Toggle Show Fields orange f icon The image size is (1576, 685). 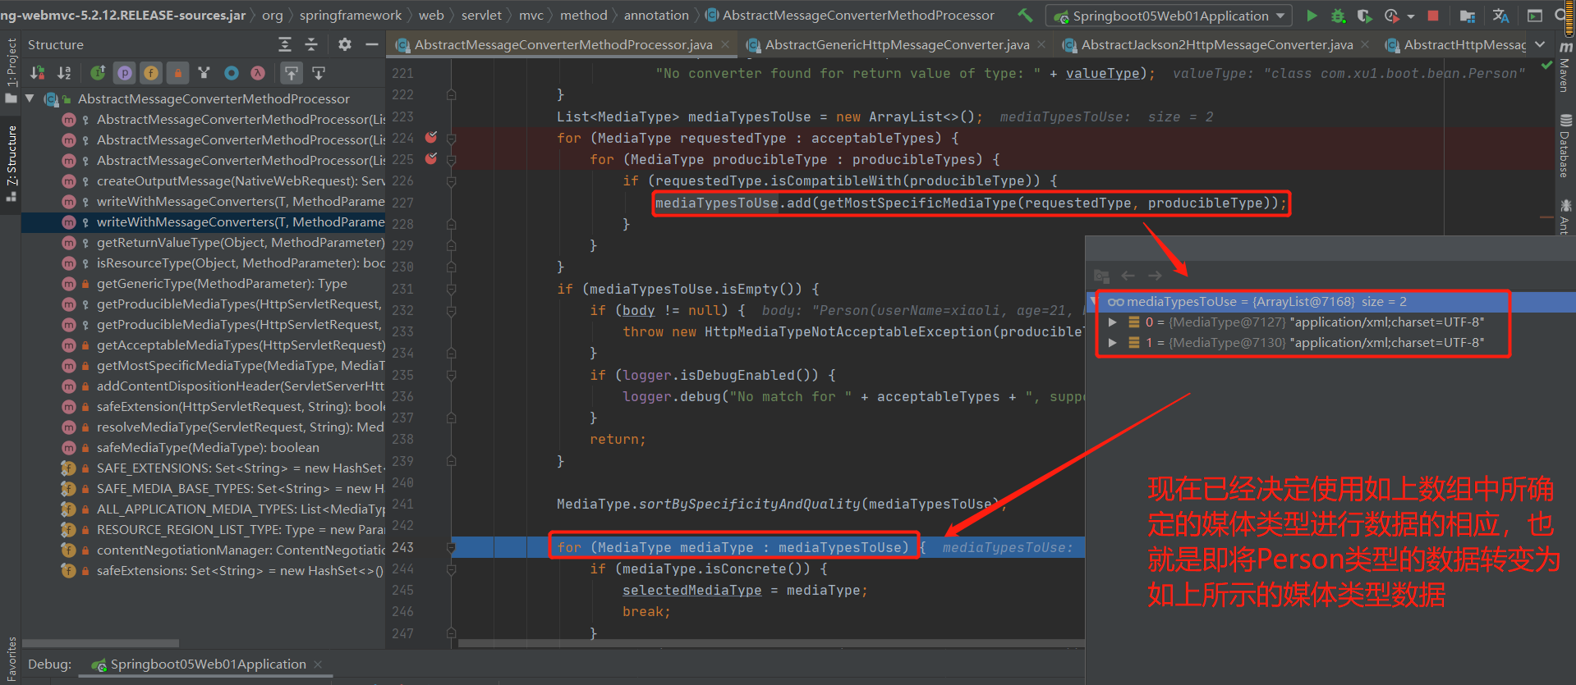[x=151, y=73]
